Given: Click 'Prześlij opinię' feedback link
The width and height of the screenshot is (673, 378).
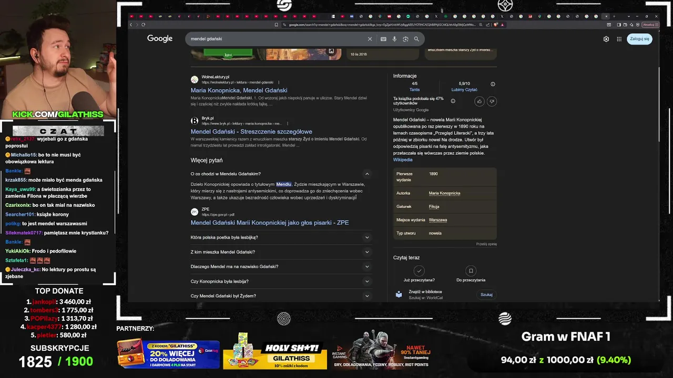Looking at the screenshot, I should (486, 244).
